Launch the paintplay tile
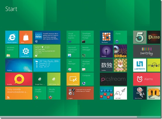 pos(147,51)
